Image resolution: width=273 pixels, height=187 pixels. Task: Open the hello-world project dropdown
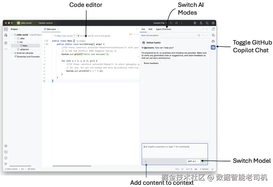pyautogui.click(x=25, y=23)
